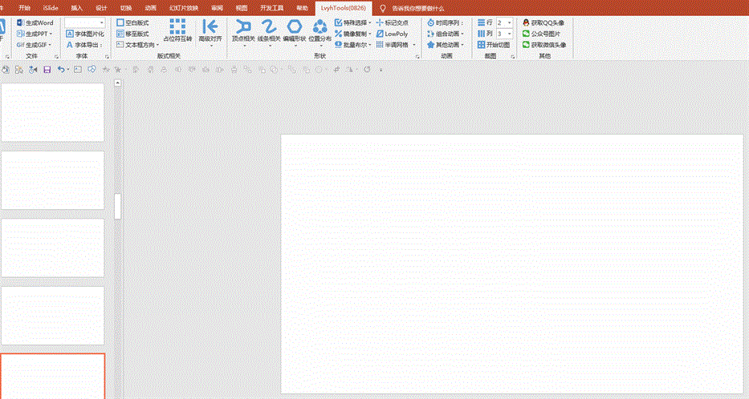This screenshot has height=399, width=749.
Task: Expand the 特殊选择 dropdown
Action: (x=370, y=23)
